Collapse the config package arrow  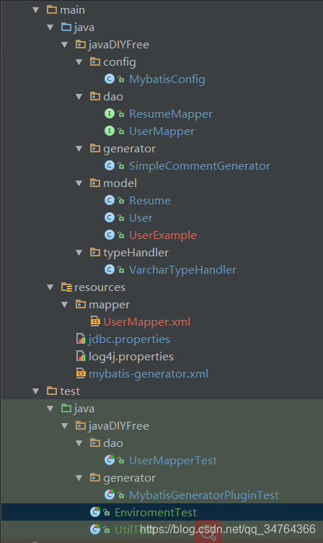pos(79,62)
